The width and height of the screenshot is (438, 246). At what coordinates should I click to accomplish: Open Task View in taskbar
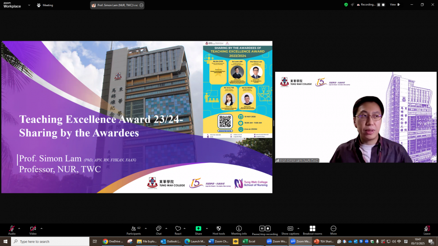95,241
